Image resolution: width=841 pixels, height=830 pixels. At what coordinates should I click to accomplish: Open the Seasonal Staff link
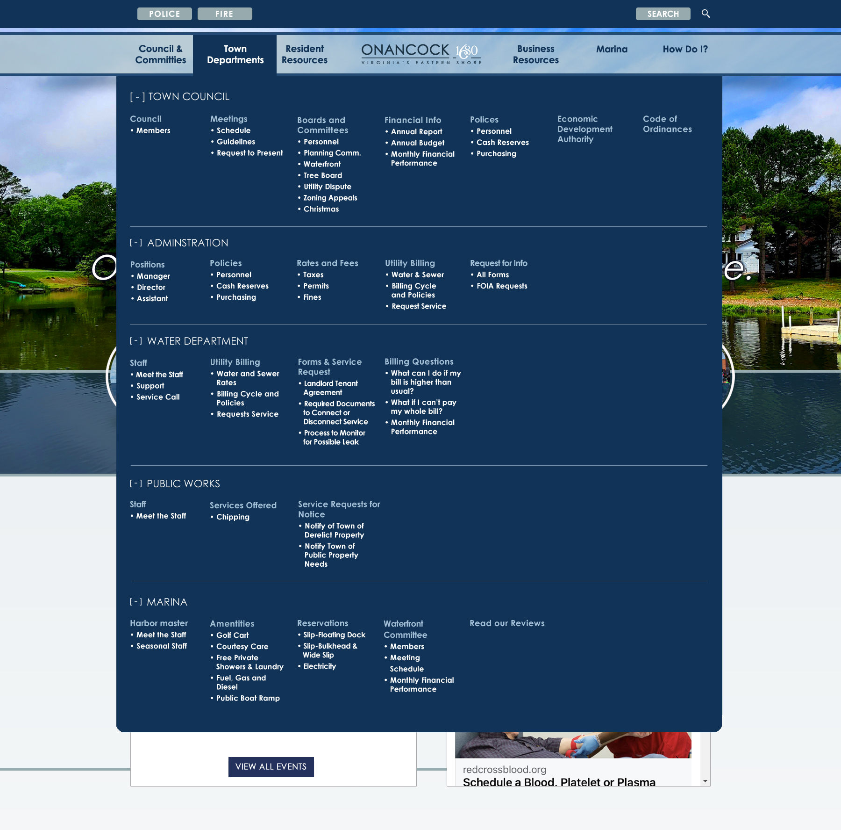162,646
